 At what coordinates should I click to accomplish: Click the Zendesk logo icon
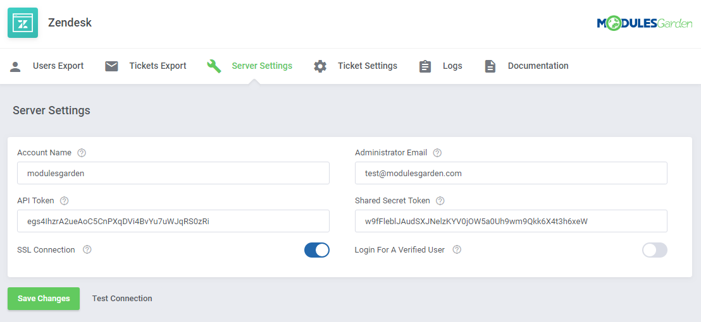pos(23,23)
